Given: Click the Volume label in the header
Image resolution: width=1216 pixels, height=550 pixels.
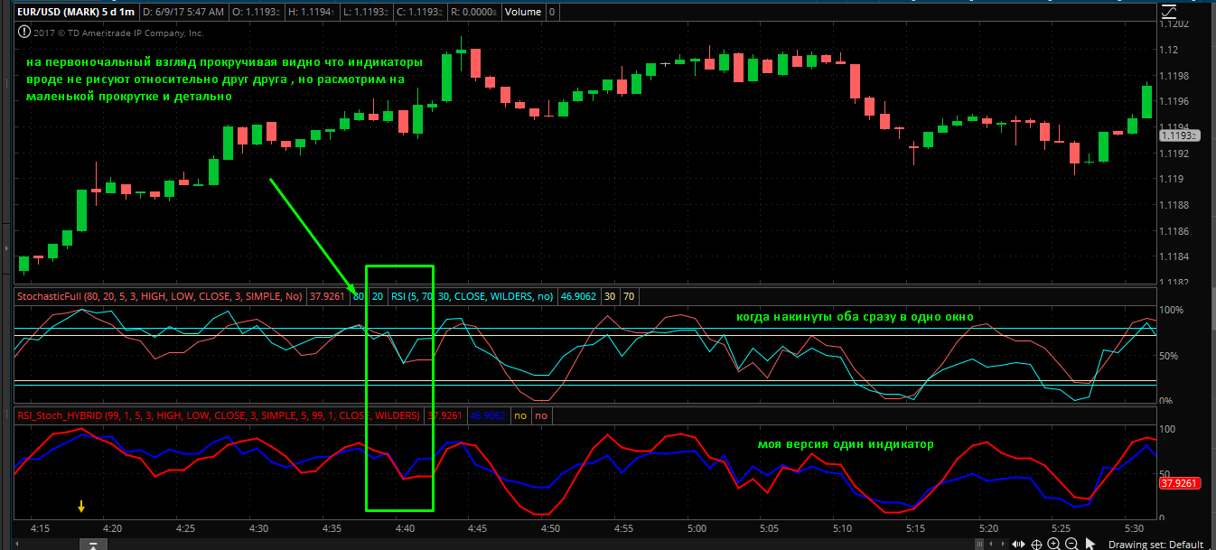Looking at the screenshot, I should (524, 13).
